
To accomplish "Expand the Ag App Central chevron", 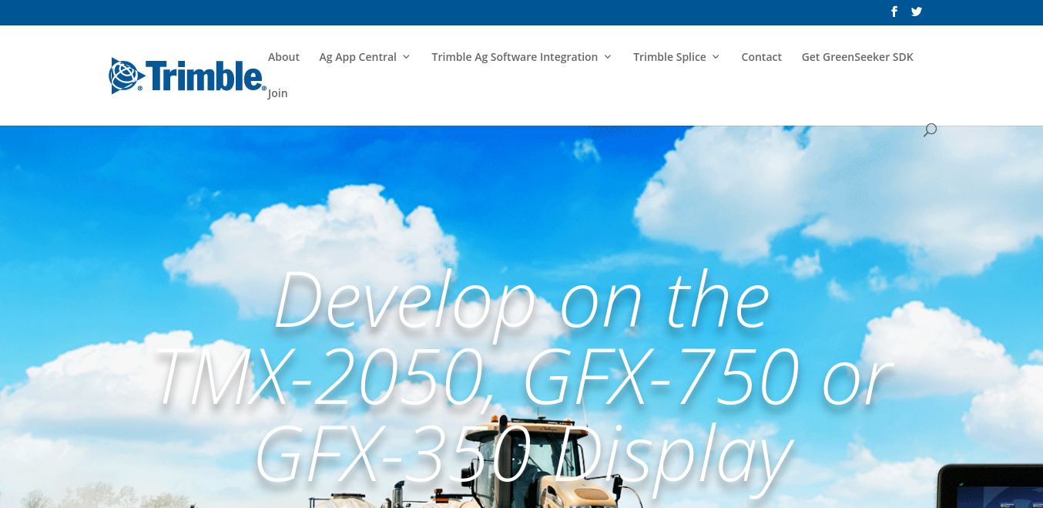I will click(406, 57).
